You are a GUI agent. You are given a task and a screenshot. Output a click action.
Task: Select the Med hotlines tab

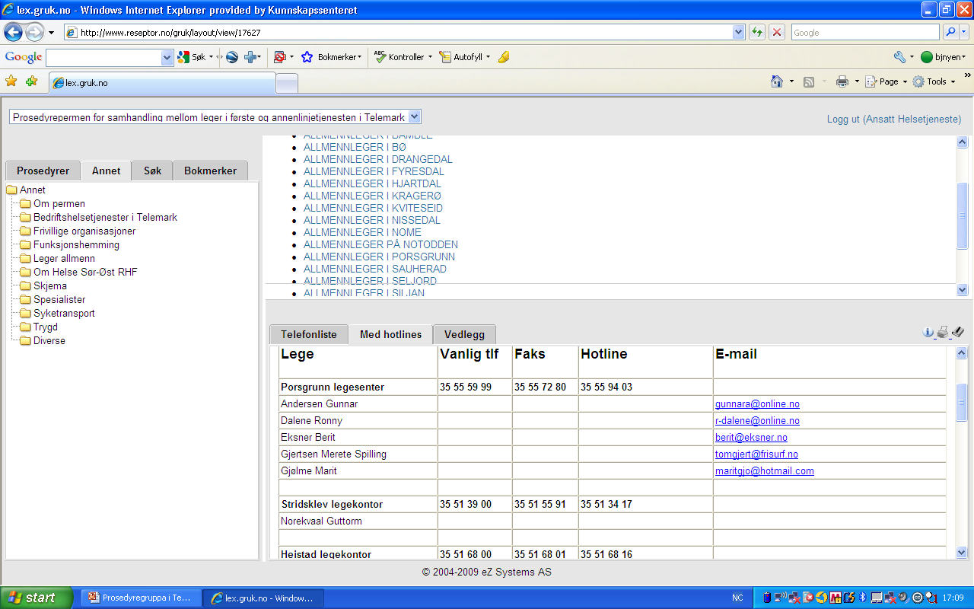(x=390, y=334)
